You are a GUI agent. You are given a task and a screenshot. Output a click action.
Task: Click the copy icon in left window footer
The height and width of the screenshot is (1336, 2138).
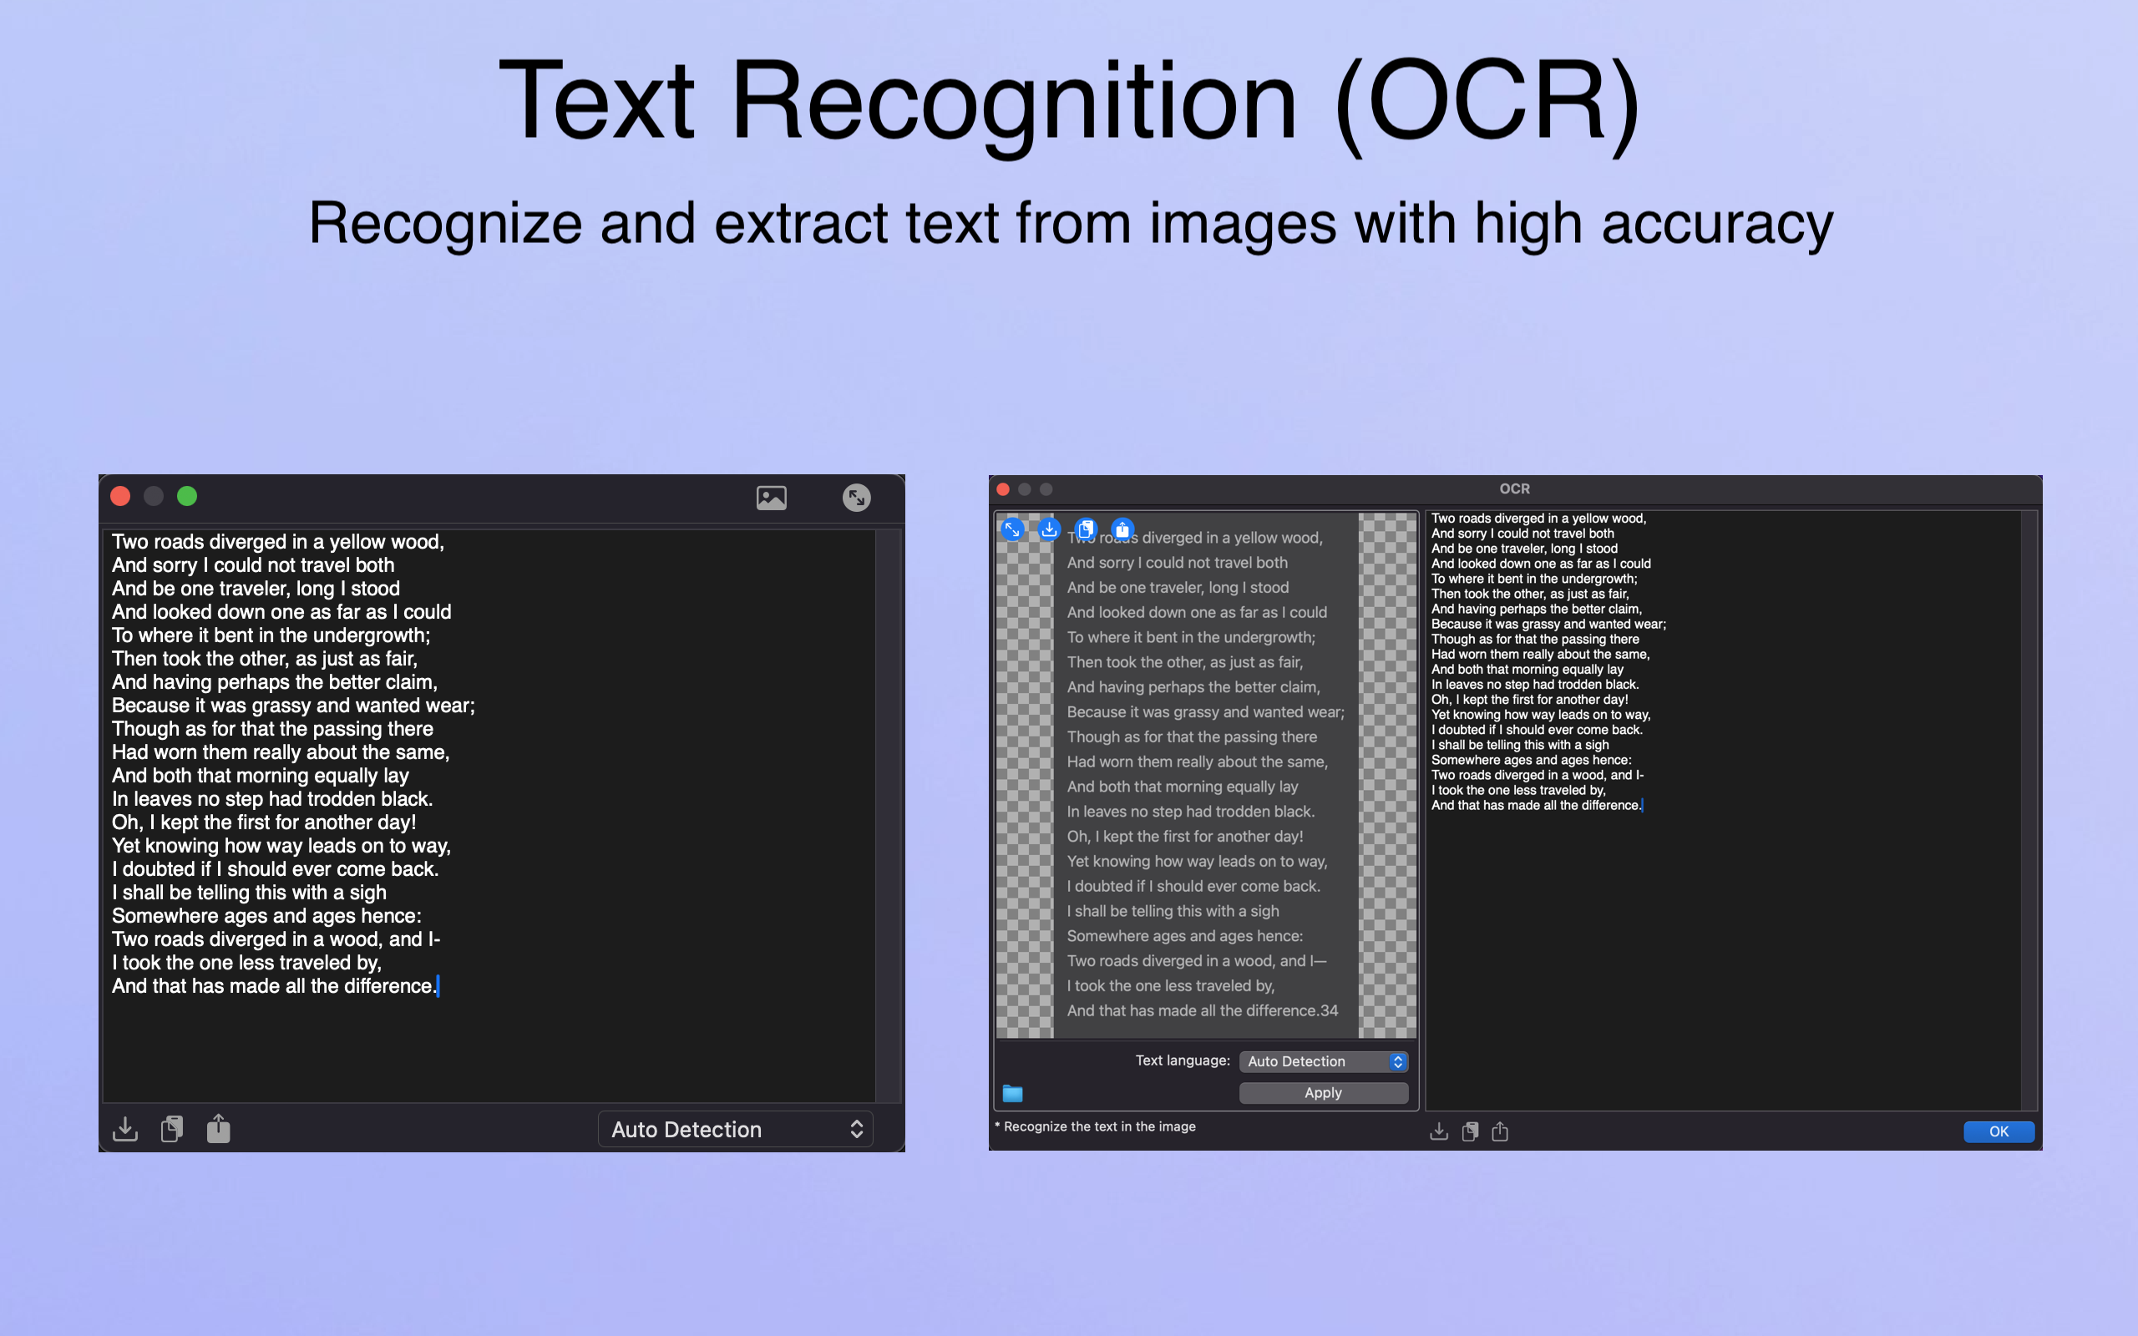172,1128
